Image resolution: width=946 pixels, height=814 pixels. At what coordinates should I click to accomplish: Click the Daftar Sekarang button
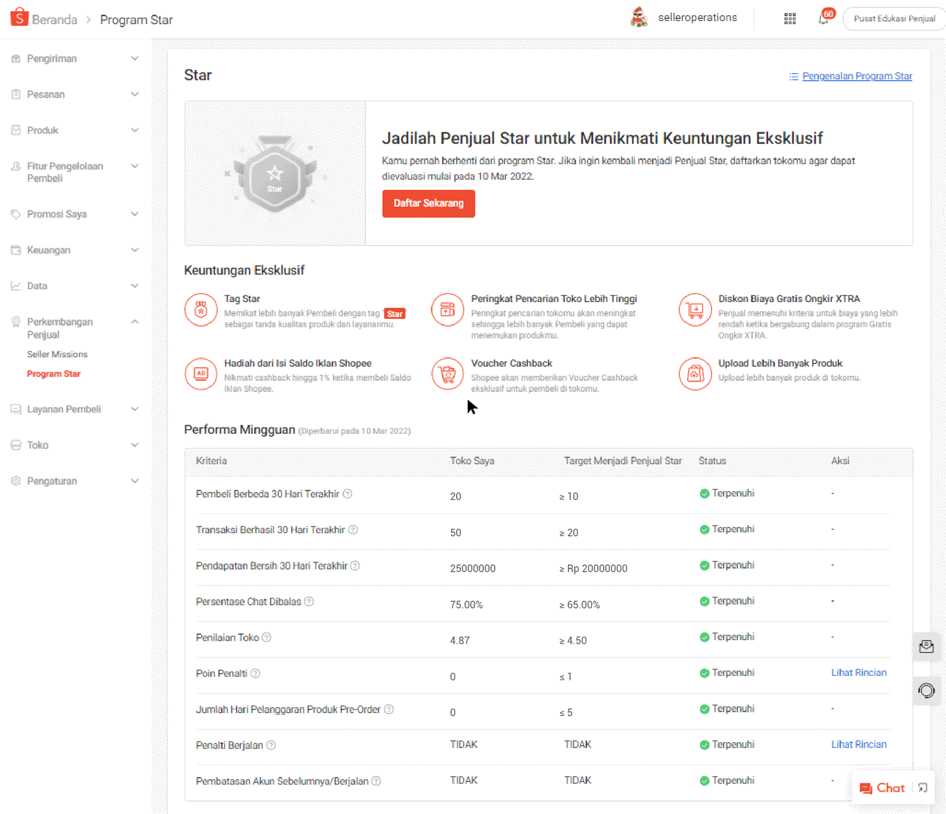pyautogui.click(x=428, y=204)
